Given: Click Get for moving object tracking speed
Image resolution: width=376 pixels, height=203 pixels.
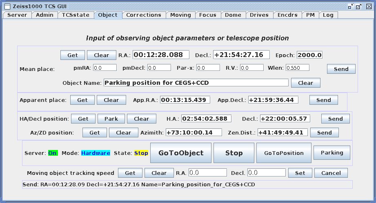Looking at the screenshot, I should pos(130,173).
